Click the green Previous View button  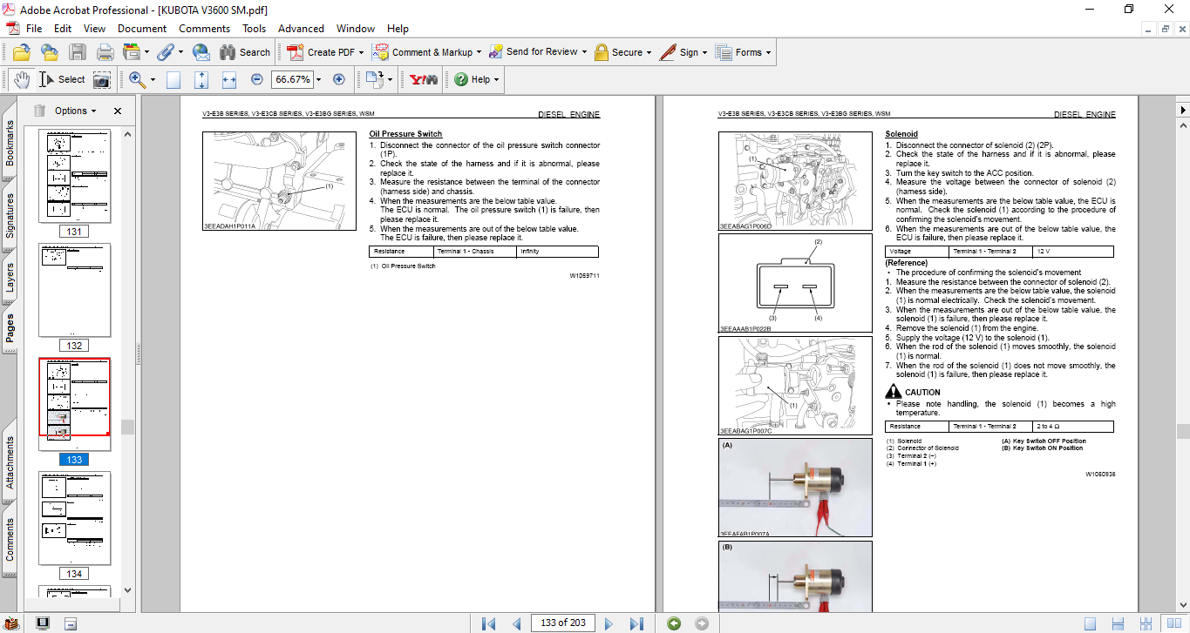673,623
